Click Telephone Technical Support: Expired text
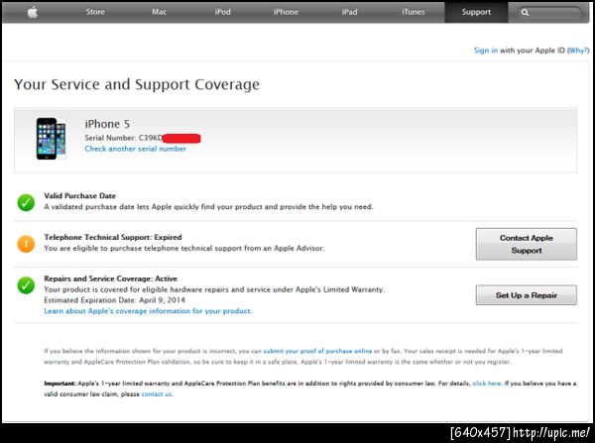This screenshot has height=443, width=595. [113, 237]
